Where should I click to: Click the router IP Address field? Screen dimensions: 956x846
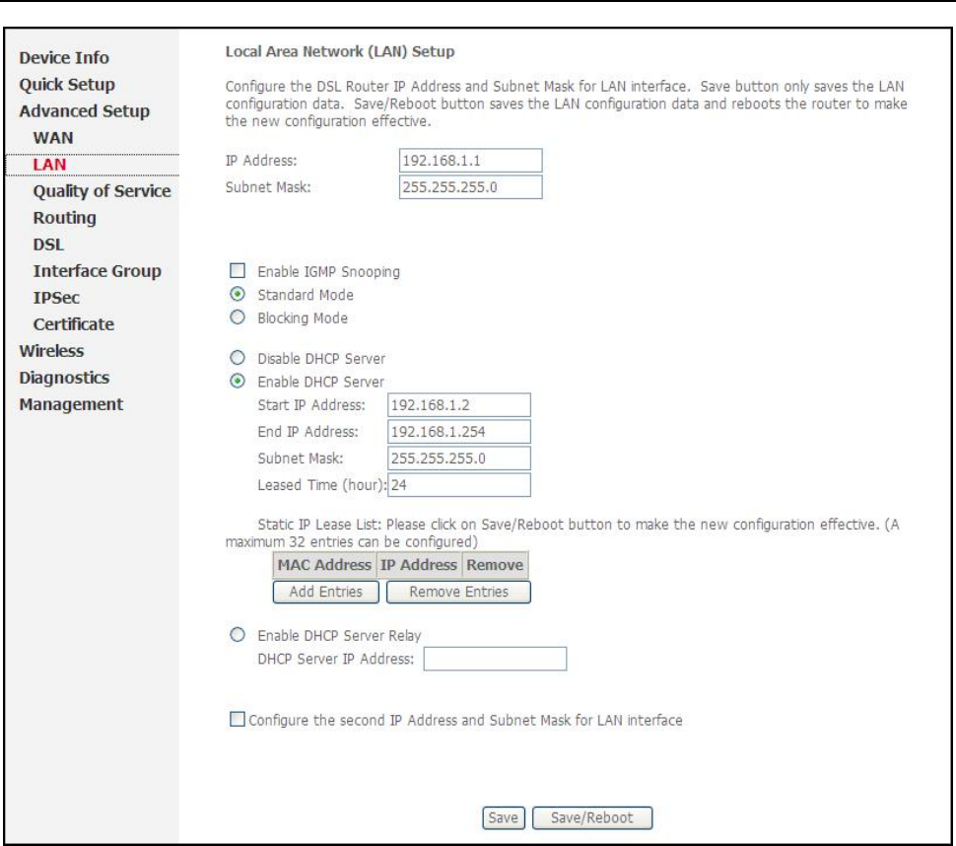[x=471, y=161]
